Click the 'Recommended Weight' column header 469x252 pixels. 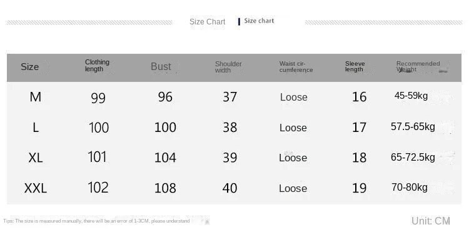417,66
